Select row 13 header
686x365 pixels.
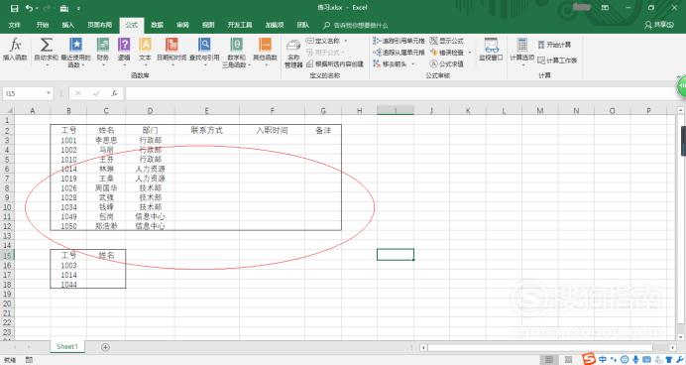[7, 236]
